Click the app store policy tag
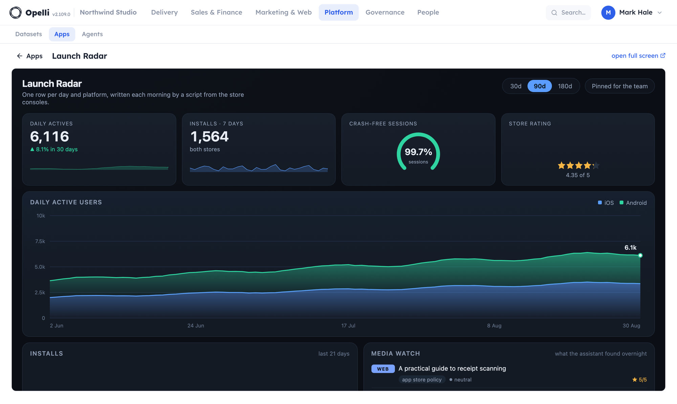The height and width of the screenshot is (404, 677). (x=422, y=380)
